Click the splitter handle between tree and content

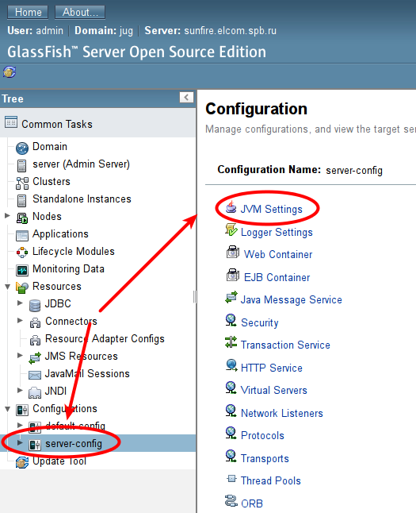pyautogui.click(x=195, y=297)
